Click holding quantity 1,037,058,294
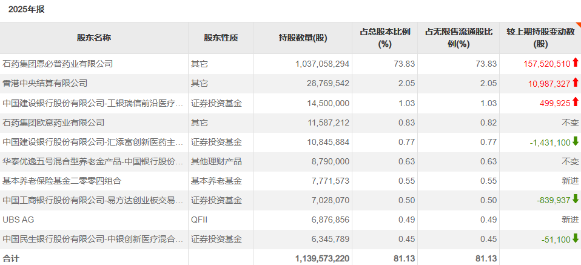 pyautogui.click(x=323, y=64)
